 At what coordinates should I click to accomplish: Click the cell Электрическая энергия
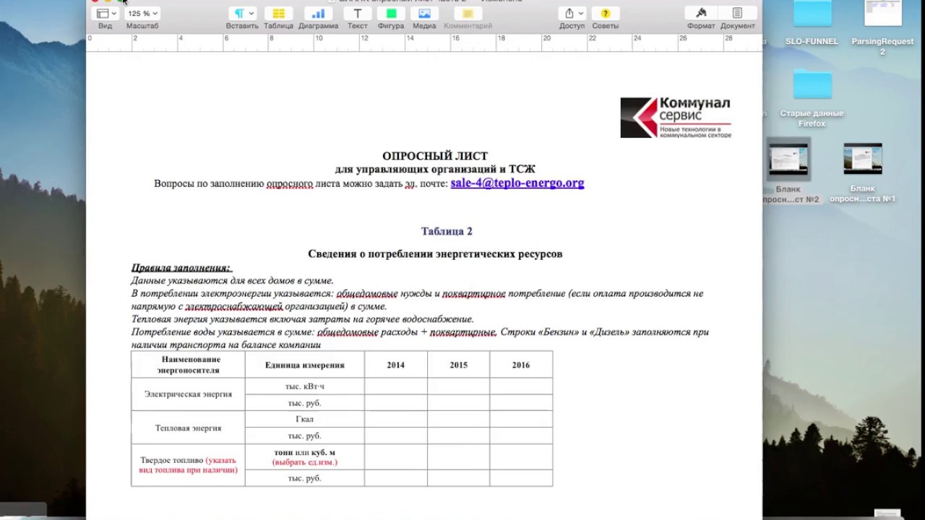tap(188, 394)
